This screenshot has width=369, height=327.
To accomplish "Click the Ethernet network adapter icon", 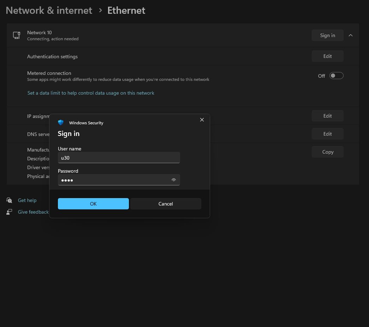I will tap(17, 35).
